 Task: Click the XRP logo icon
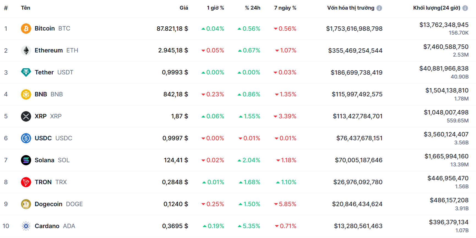pyautogui.click(x=26, y=116)
